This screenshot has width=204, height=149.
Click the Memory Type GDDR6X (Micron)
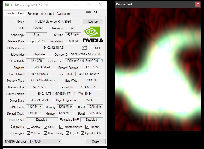tap(43, 80)
